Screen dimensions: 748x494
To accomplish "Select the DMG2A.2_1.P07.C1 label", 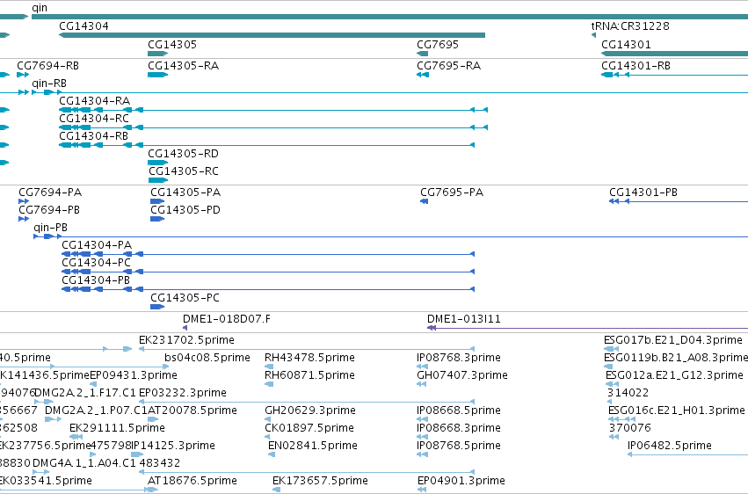I will (96, 410).
